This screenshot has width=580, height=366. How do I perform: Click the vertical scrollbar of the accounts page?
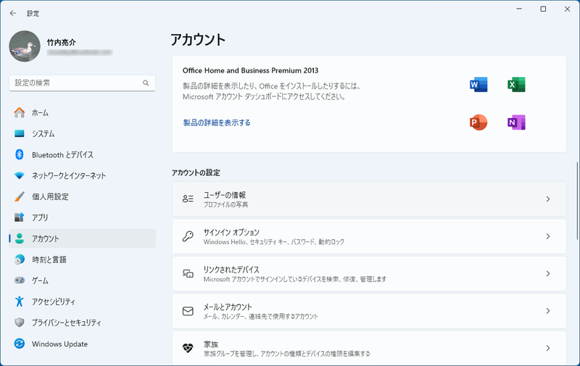[x=577, y=200]
